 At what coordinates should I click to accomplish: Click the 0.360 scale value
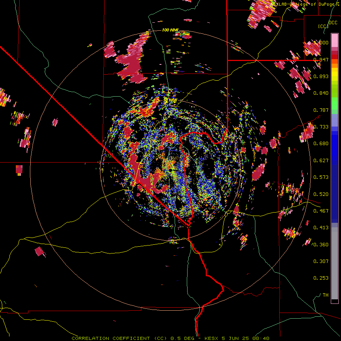tap(321, 245)
